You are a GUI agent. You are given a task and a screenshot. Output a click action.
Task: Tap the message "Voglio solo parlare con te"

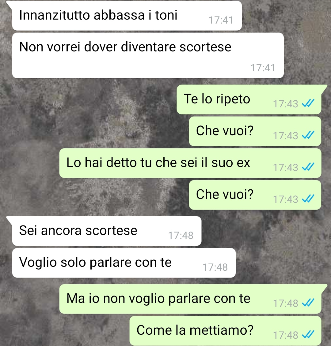click(x=124, y=263)
